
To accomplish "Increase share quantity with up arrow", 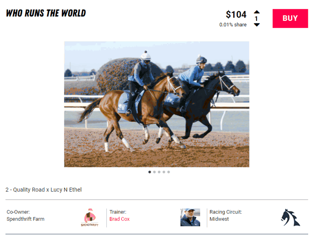I will point(257,12).
